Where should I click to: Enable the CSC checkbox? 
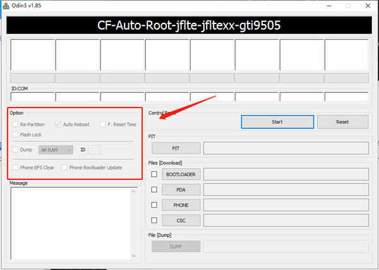point(154,221)
